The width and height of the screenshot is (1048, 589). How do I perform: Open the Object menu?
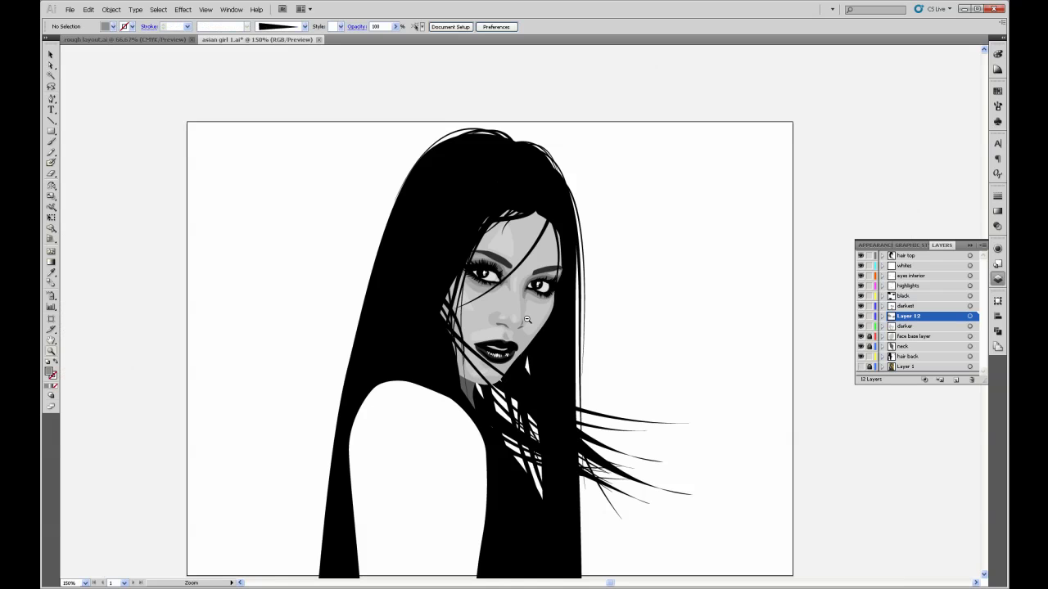pyautogui.click(x=111, y=9)
